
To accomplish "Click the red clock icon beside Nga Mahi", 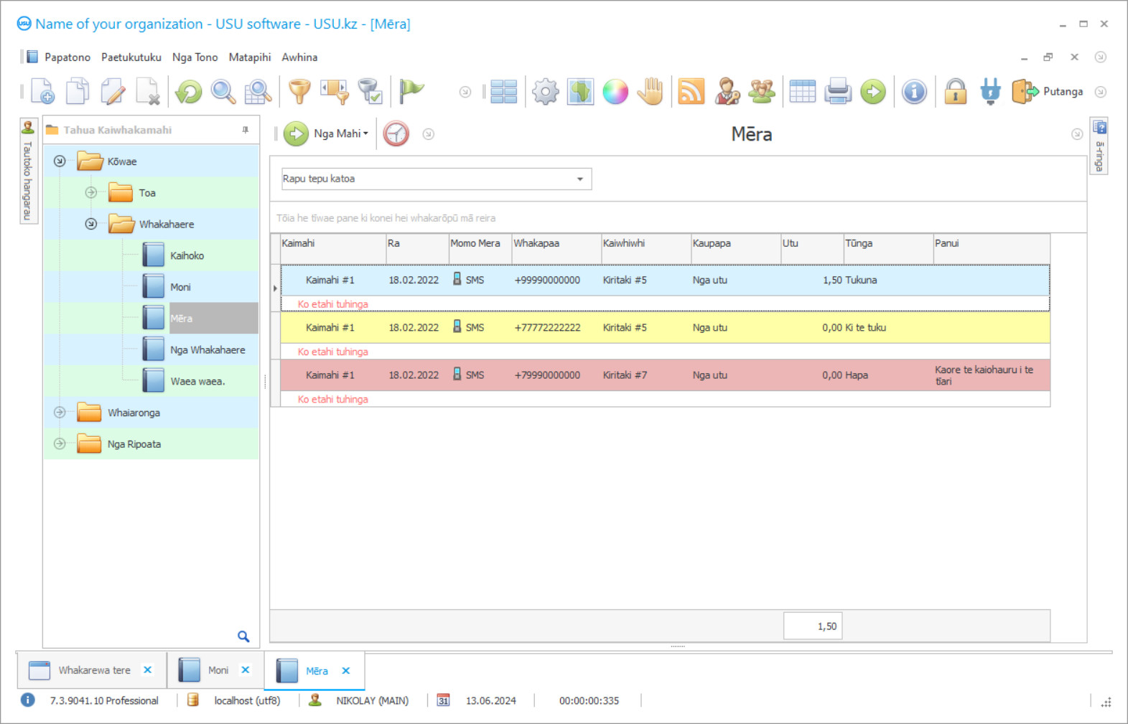I will pyautogui.click(x=396, y=133).
